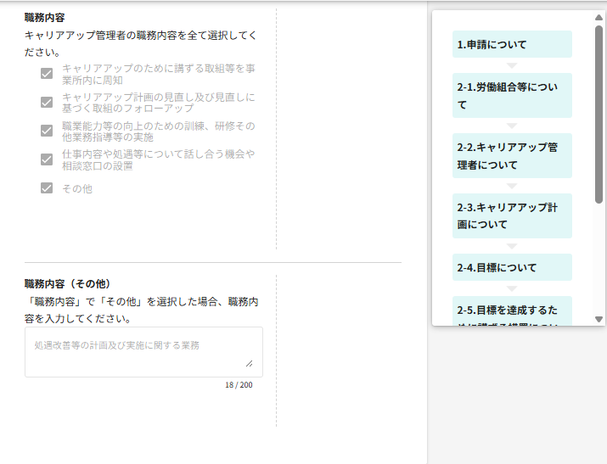
Task: Open 2-1.労働組合等について step
Action: 512,96
